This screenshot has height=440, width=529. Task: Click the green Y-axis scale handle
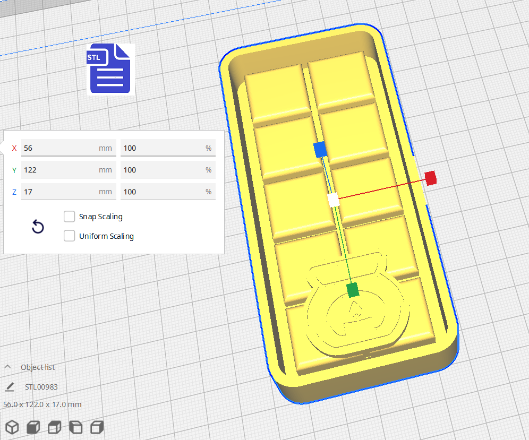tap(352, 290)
